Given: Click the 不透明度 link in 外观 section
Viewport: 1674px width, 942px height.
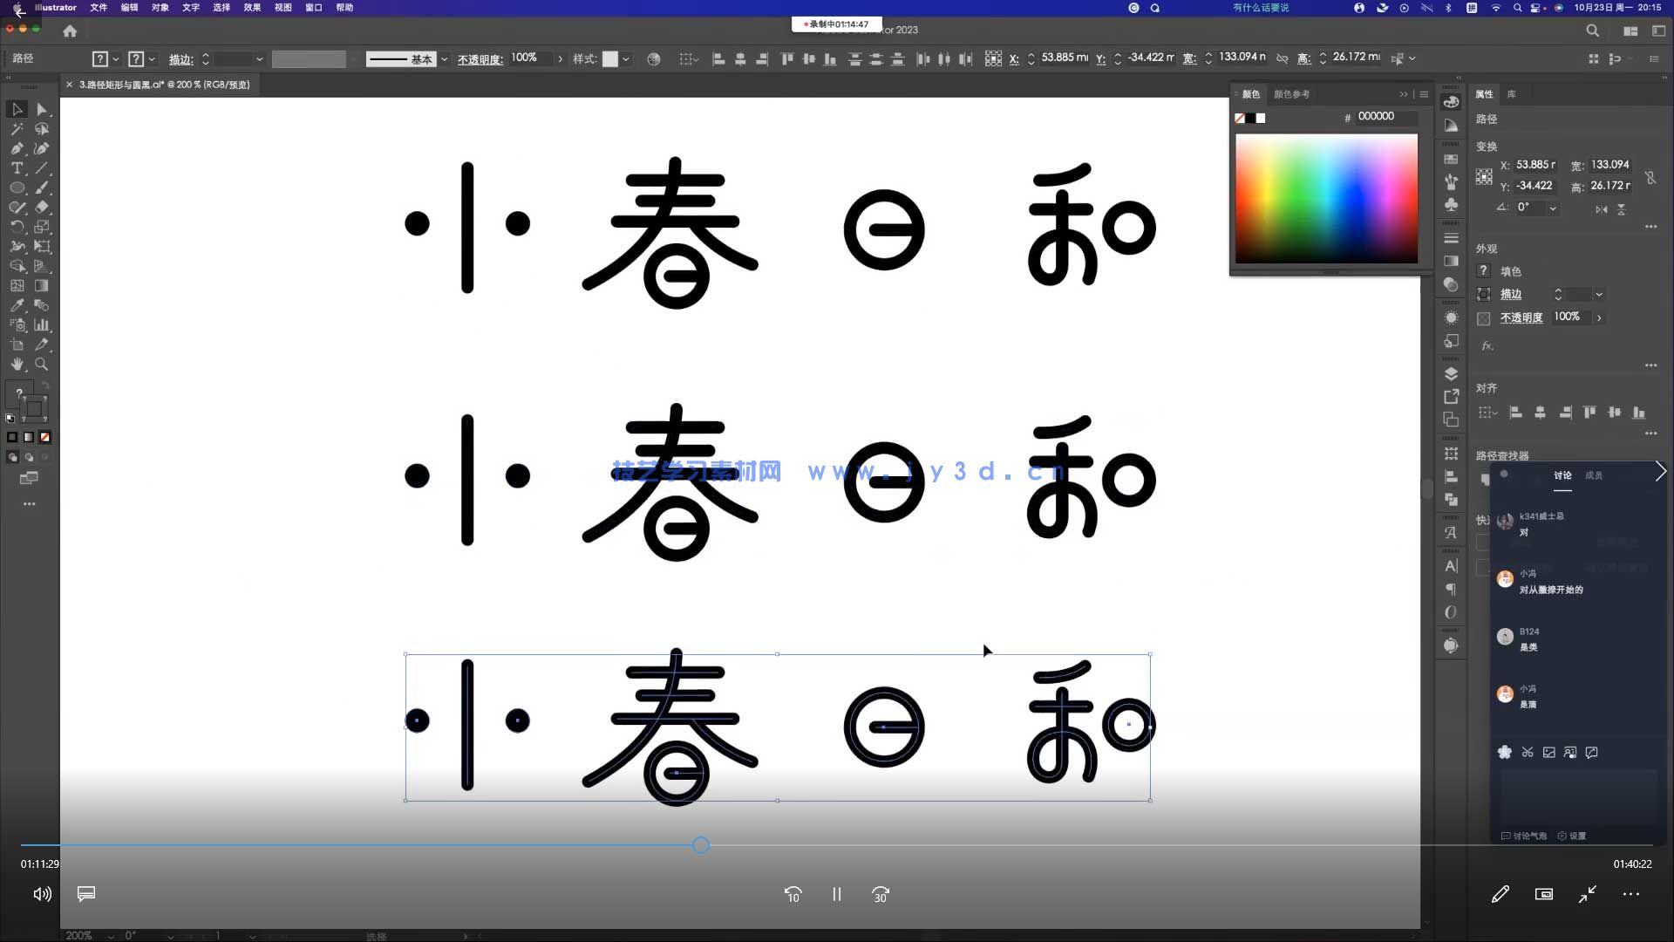Looking at the screenshot, I should (1521, 317).
